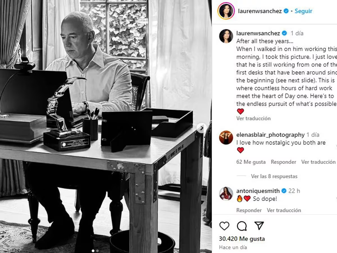Expand Ver las 8 respuestas replies
This screenshot has width=337, height=253.
(274, 176)
